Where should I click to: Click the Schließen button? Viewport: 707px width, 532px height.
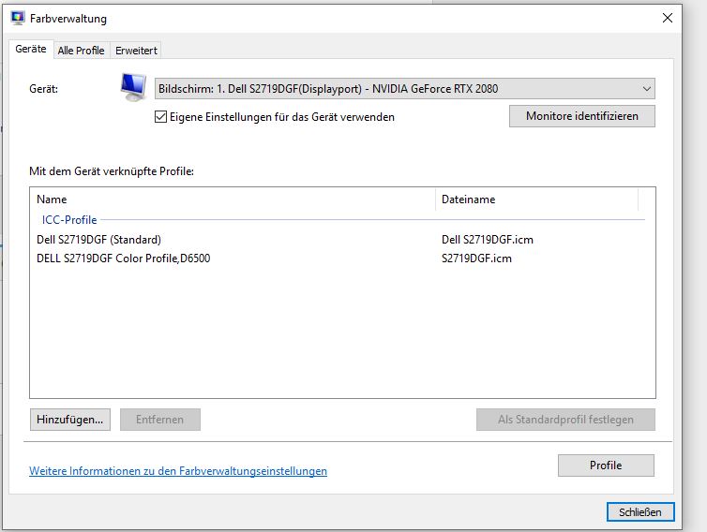coord(640,512)
